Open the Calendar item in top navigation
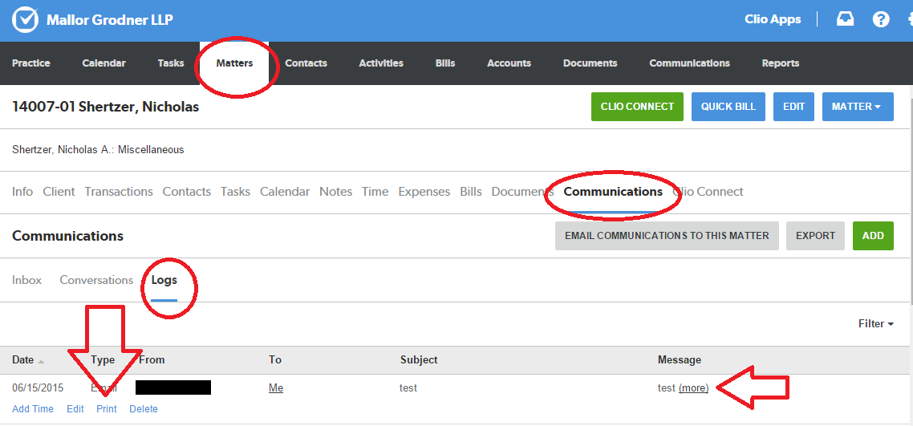The image size is (913, 426). point(103,63)
